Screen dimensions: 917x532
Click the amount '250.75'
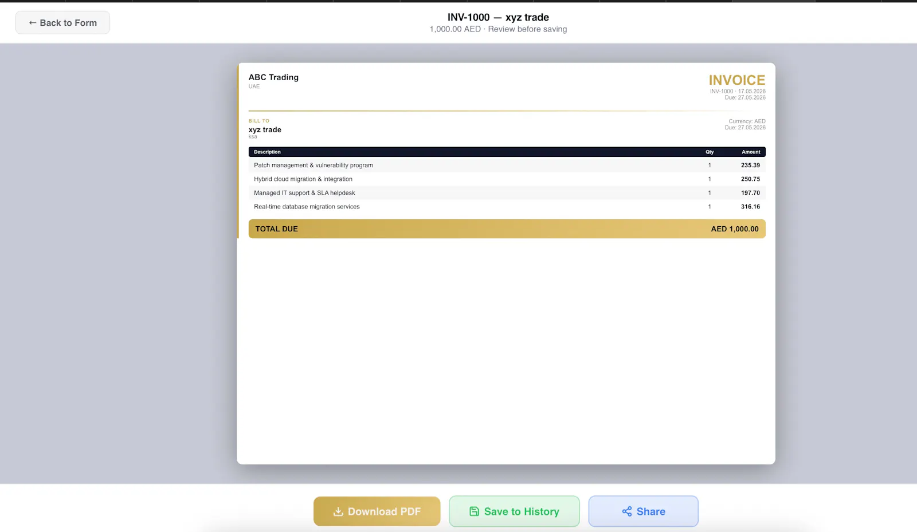click(750, 179)
